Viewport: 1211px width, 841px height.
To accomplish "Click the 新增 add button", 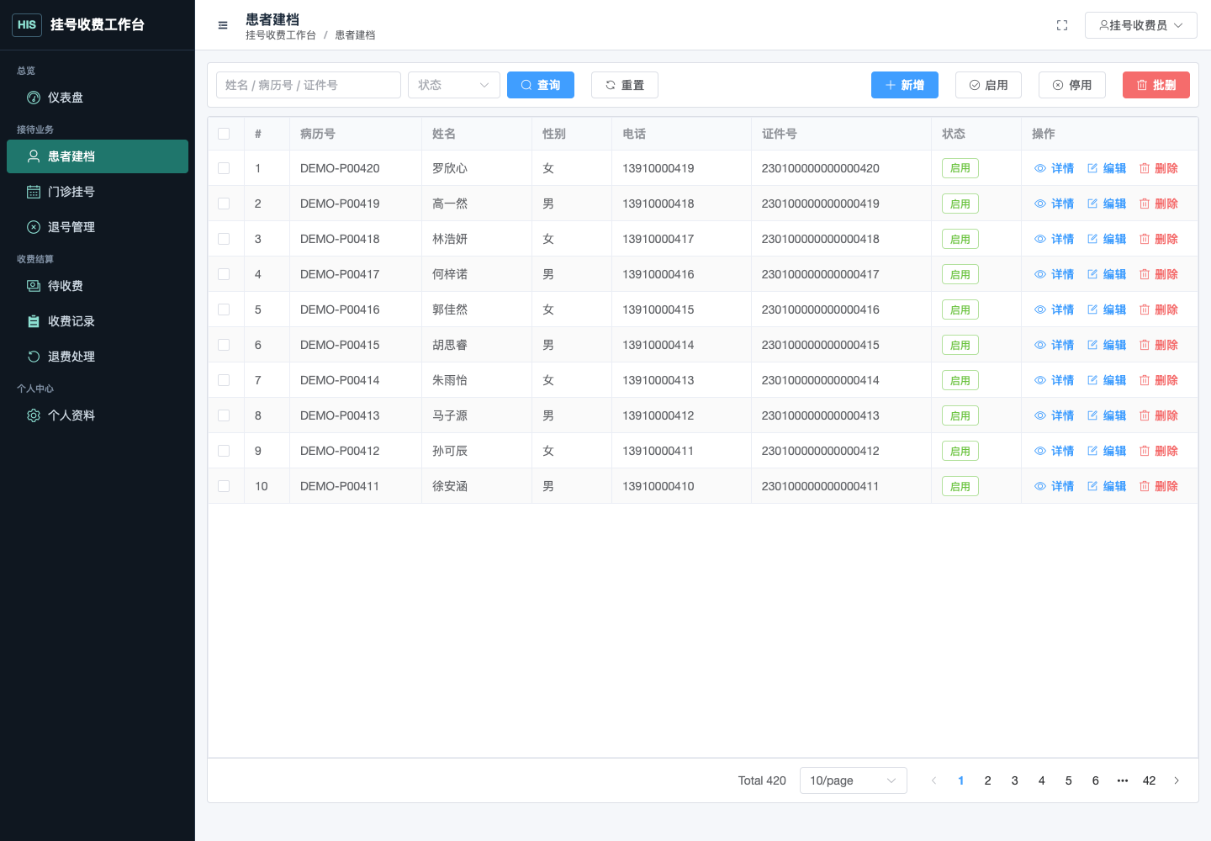I will [x=905, y=85].
